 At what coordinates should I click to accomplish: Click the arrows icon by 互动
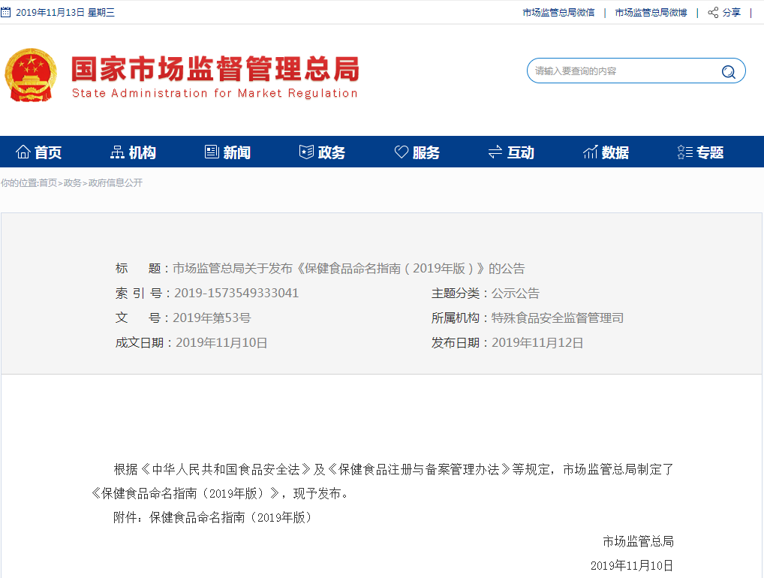coord(495,152)
